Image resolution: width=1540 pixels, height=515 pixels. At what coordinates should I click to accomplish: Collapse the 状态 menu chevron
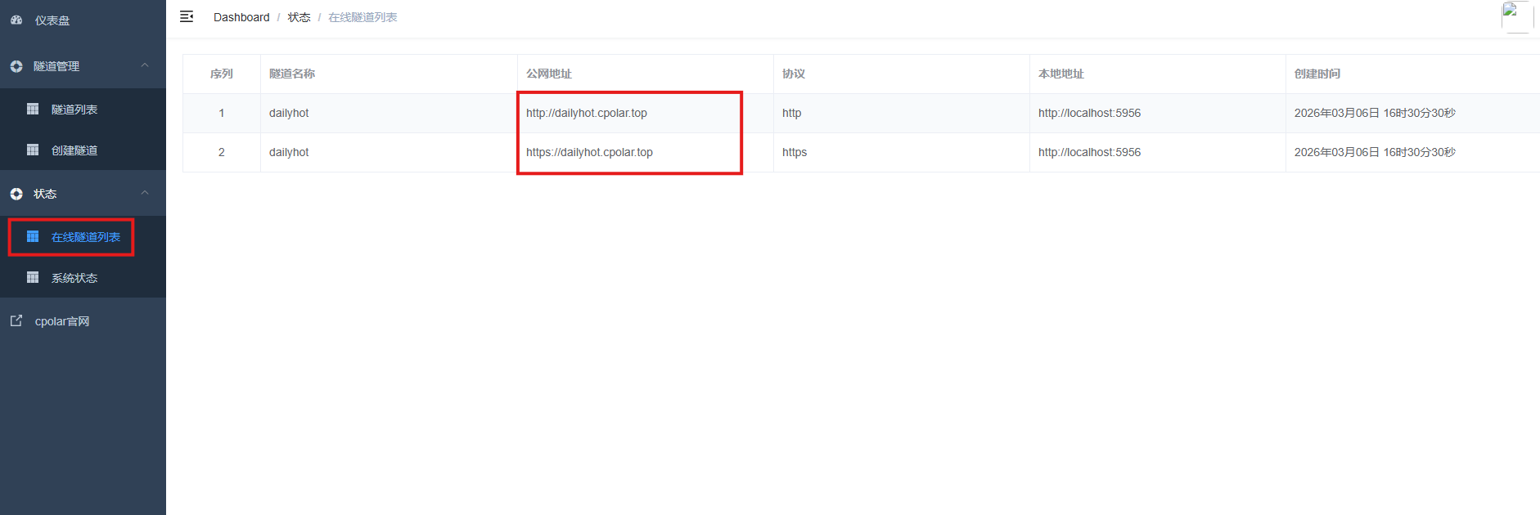point(145,193)
